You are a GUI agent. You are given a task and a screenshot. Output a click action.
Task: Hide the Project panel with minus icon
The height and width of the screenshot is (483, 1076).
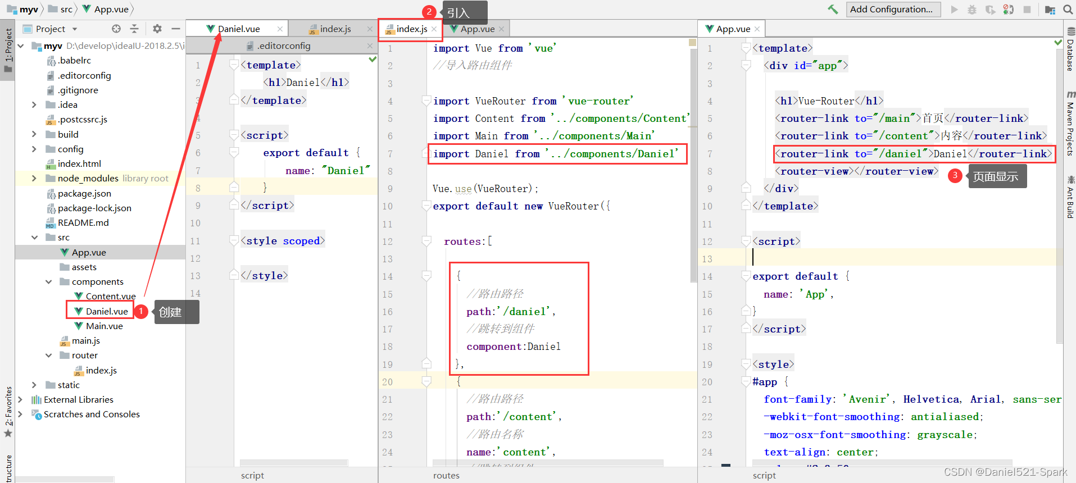[176, 29]
